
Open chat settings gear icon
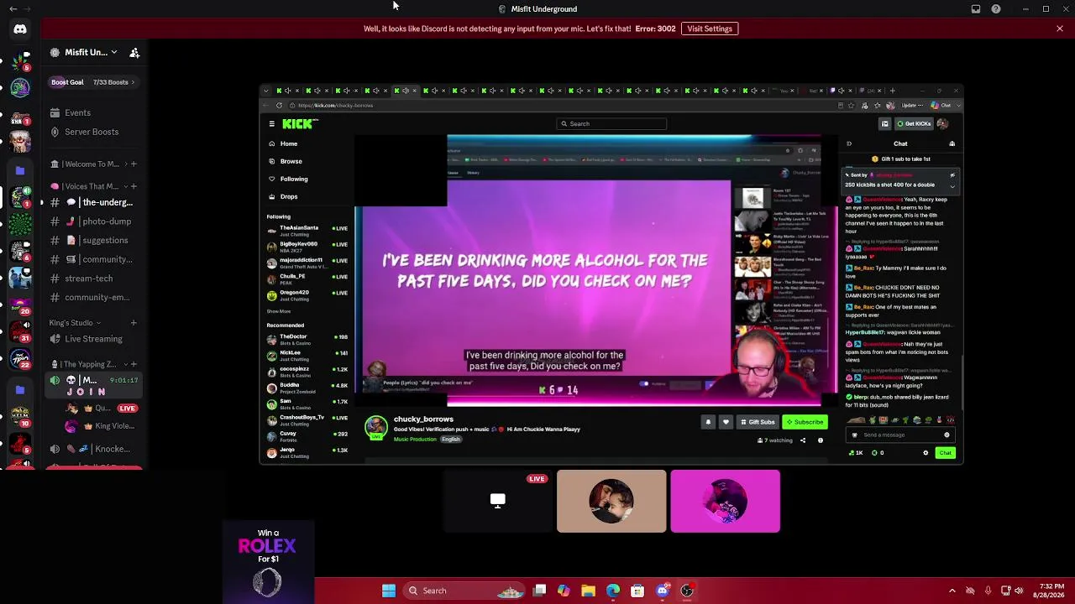tap(926, 453)
